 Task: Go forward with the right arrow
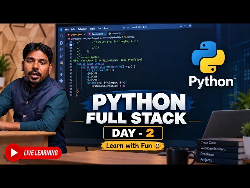(x=128, y=27)
